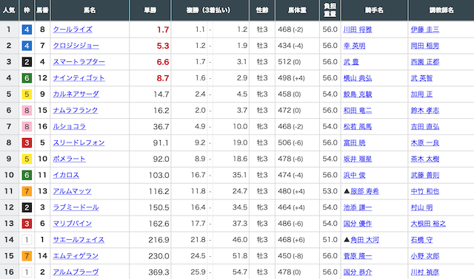474x279 pixels.
Task: Click the 単勝 column header
Action: point(150,10)
